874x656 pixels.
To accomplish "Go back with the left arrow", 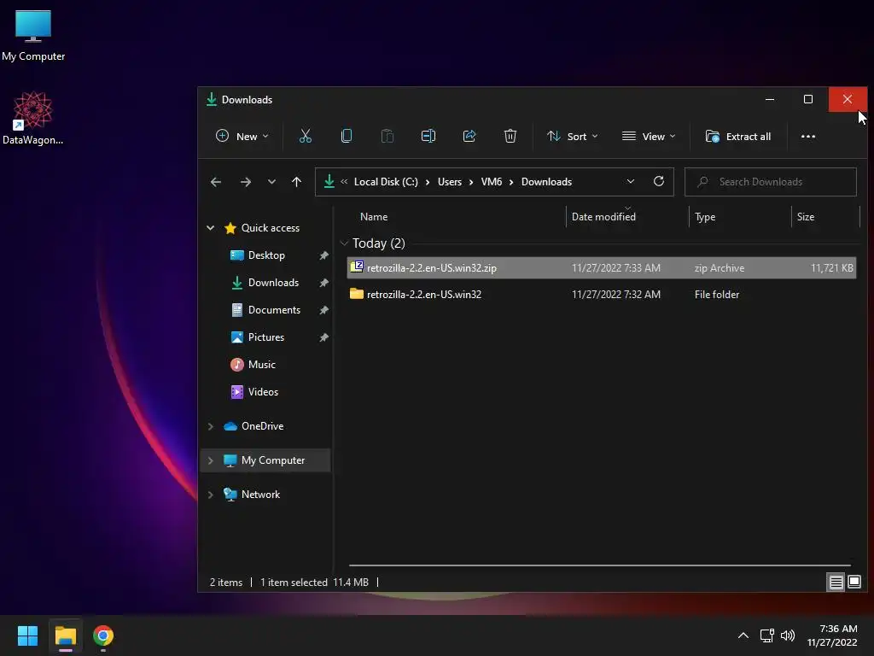I will pyautogui.click(x=216, y=182).
